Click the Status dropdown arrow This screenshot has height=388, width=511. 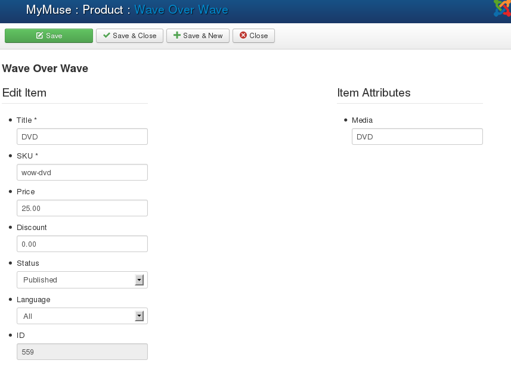pyautogui.click(x=140, y=280)
